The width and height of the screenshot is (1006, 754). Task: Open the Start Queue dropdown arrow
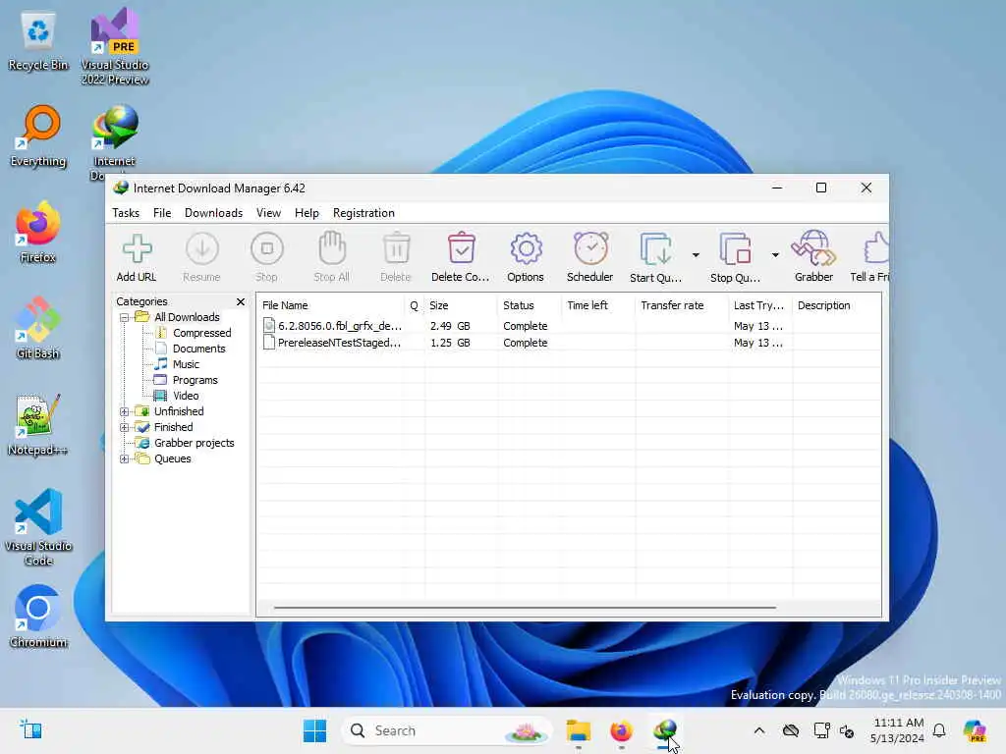(696, 255)
